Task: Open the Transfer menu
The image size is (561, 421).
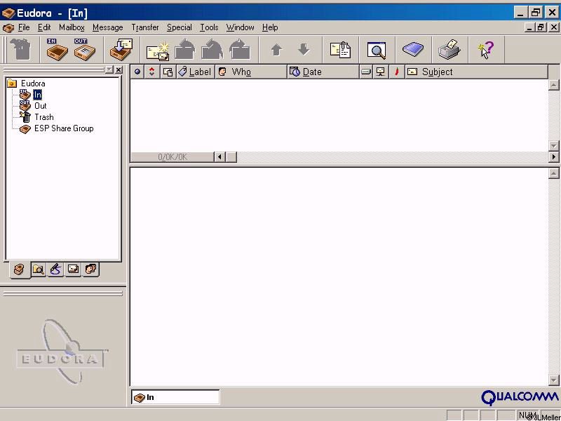Action: pyautogui.click(x=145, y=27)
